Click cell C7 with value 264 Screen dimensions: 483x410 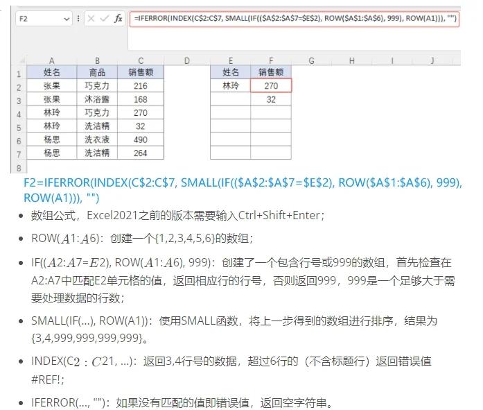click(141, 153)
